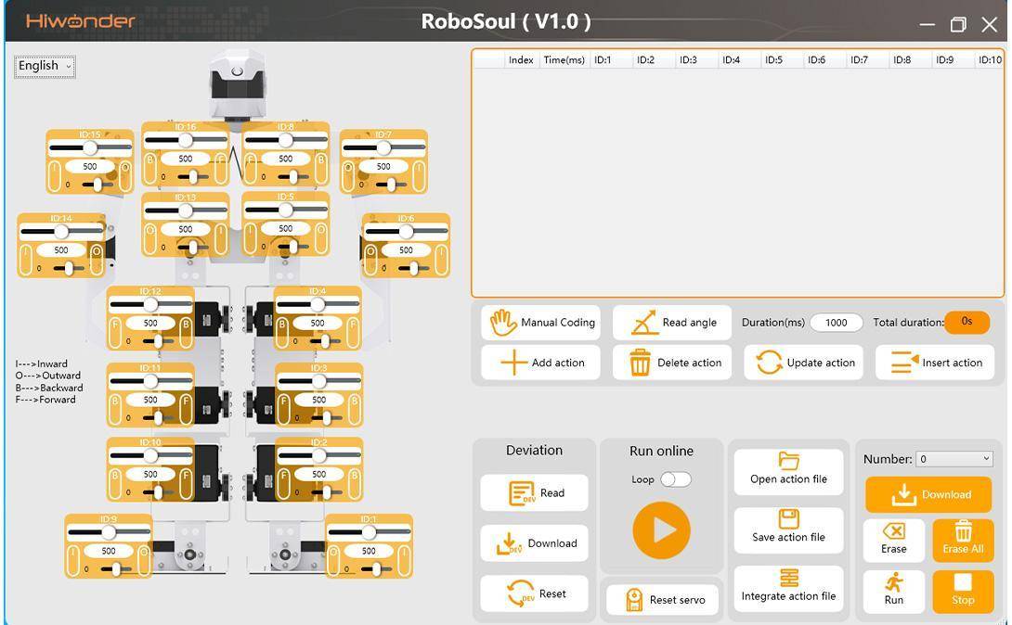
Task: Click the Time(ms) column header
Action: [564, 60]
